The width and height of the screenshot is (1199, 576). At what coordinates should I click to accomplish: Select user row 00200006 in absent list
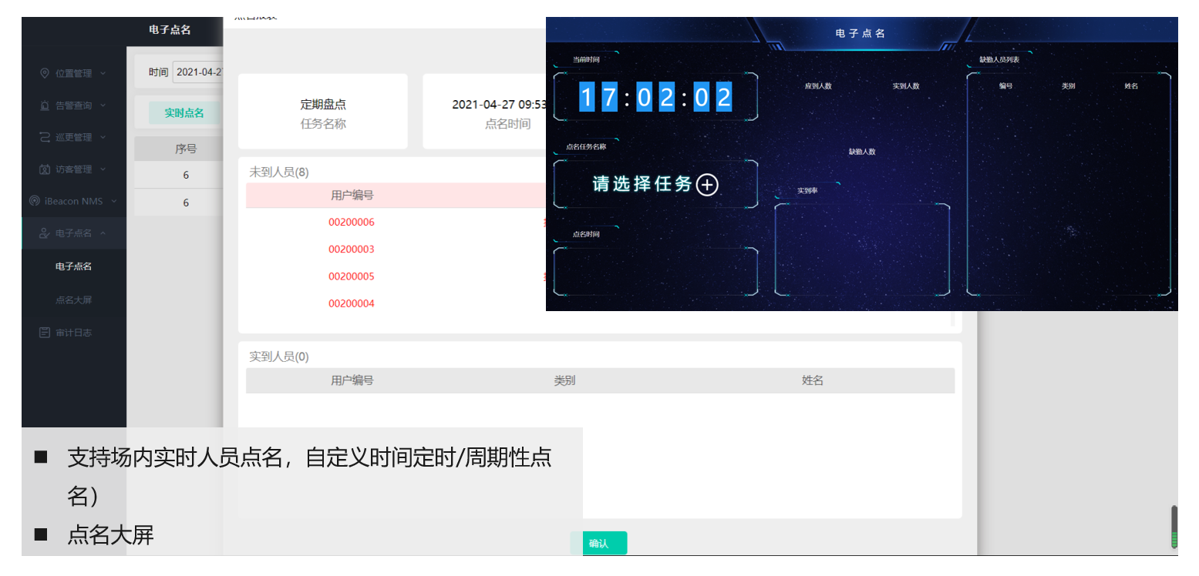pos(352,223)
